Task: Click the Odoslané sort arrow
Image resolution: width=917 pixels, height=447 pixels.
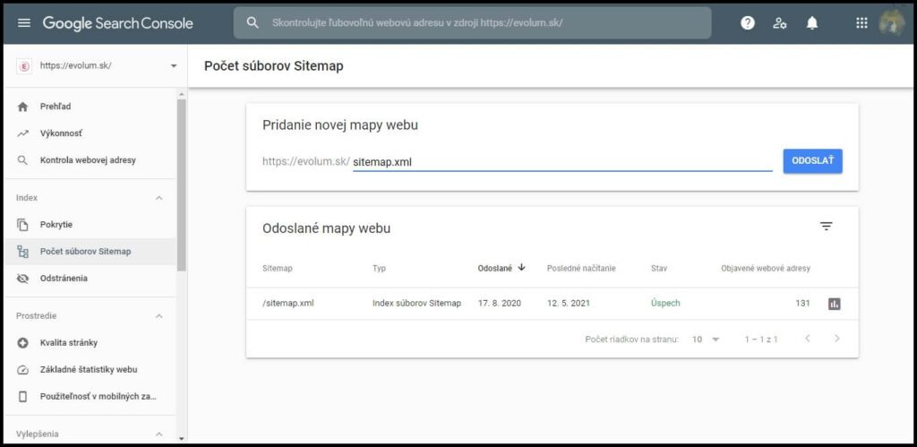Action: [x=522, y=267]
